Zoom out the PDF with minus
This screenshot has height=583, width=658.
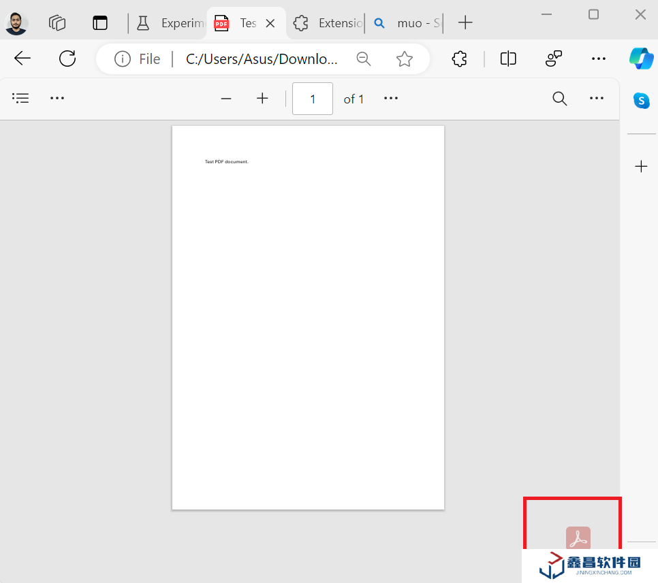226,99
